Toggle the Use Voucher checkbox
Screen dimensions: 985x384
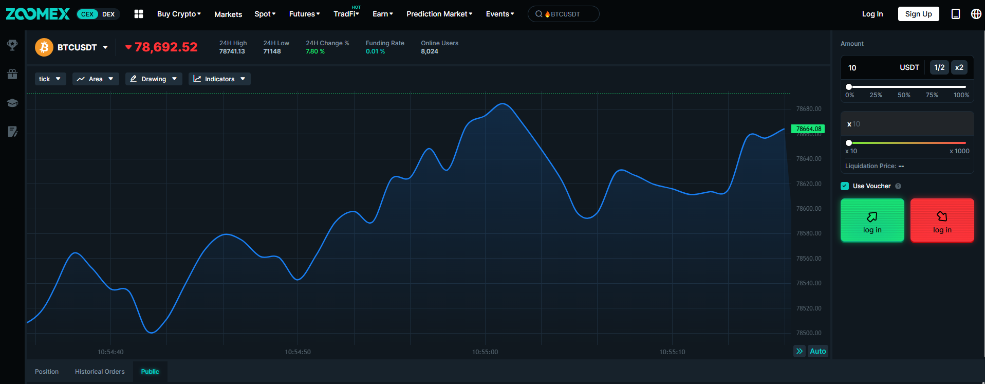tap(845, 186)
